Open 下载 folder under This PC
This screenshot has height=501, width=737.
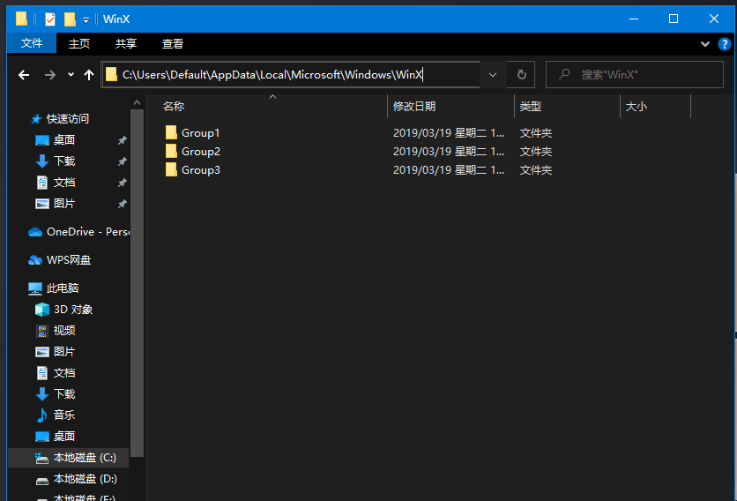tap(64, 393)
